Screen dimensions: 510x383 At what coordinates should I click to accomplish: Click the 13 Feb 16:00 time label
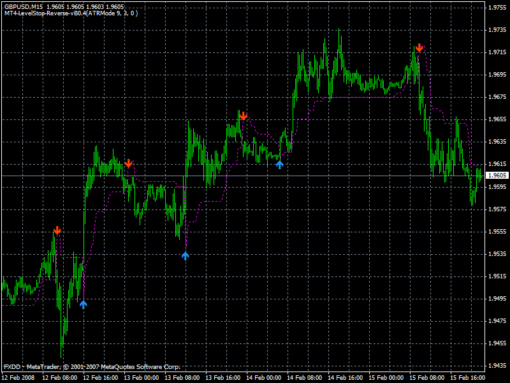tap(222, 378)
